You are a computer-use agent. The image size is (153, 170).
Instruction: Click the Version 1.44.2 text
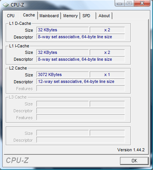pos(131,150)
